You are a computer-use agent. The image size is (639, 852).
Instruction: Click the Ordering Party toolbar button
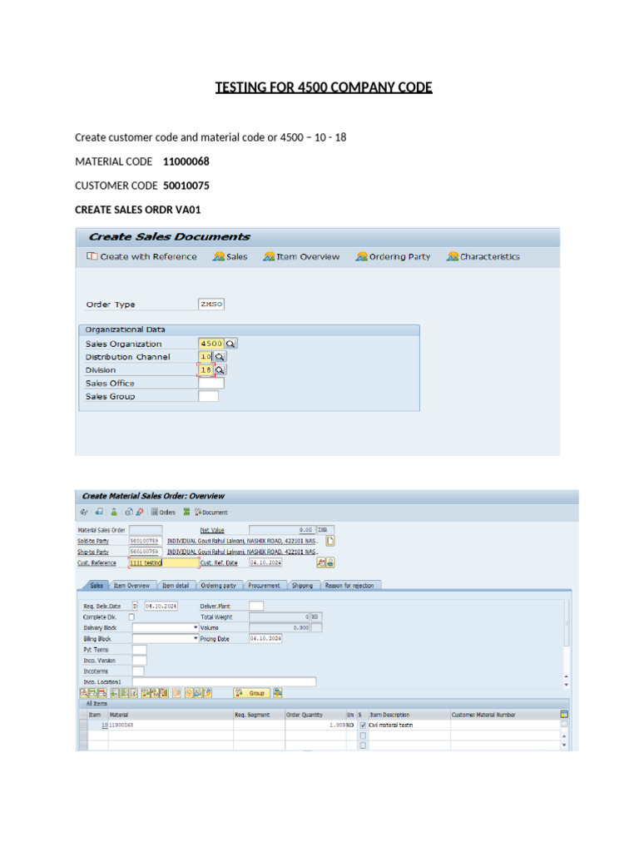tap(393, 256)
